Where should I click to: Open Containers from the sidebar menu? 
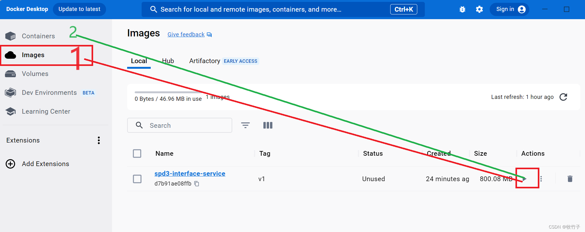point(38,36)
